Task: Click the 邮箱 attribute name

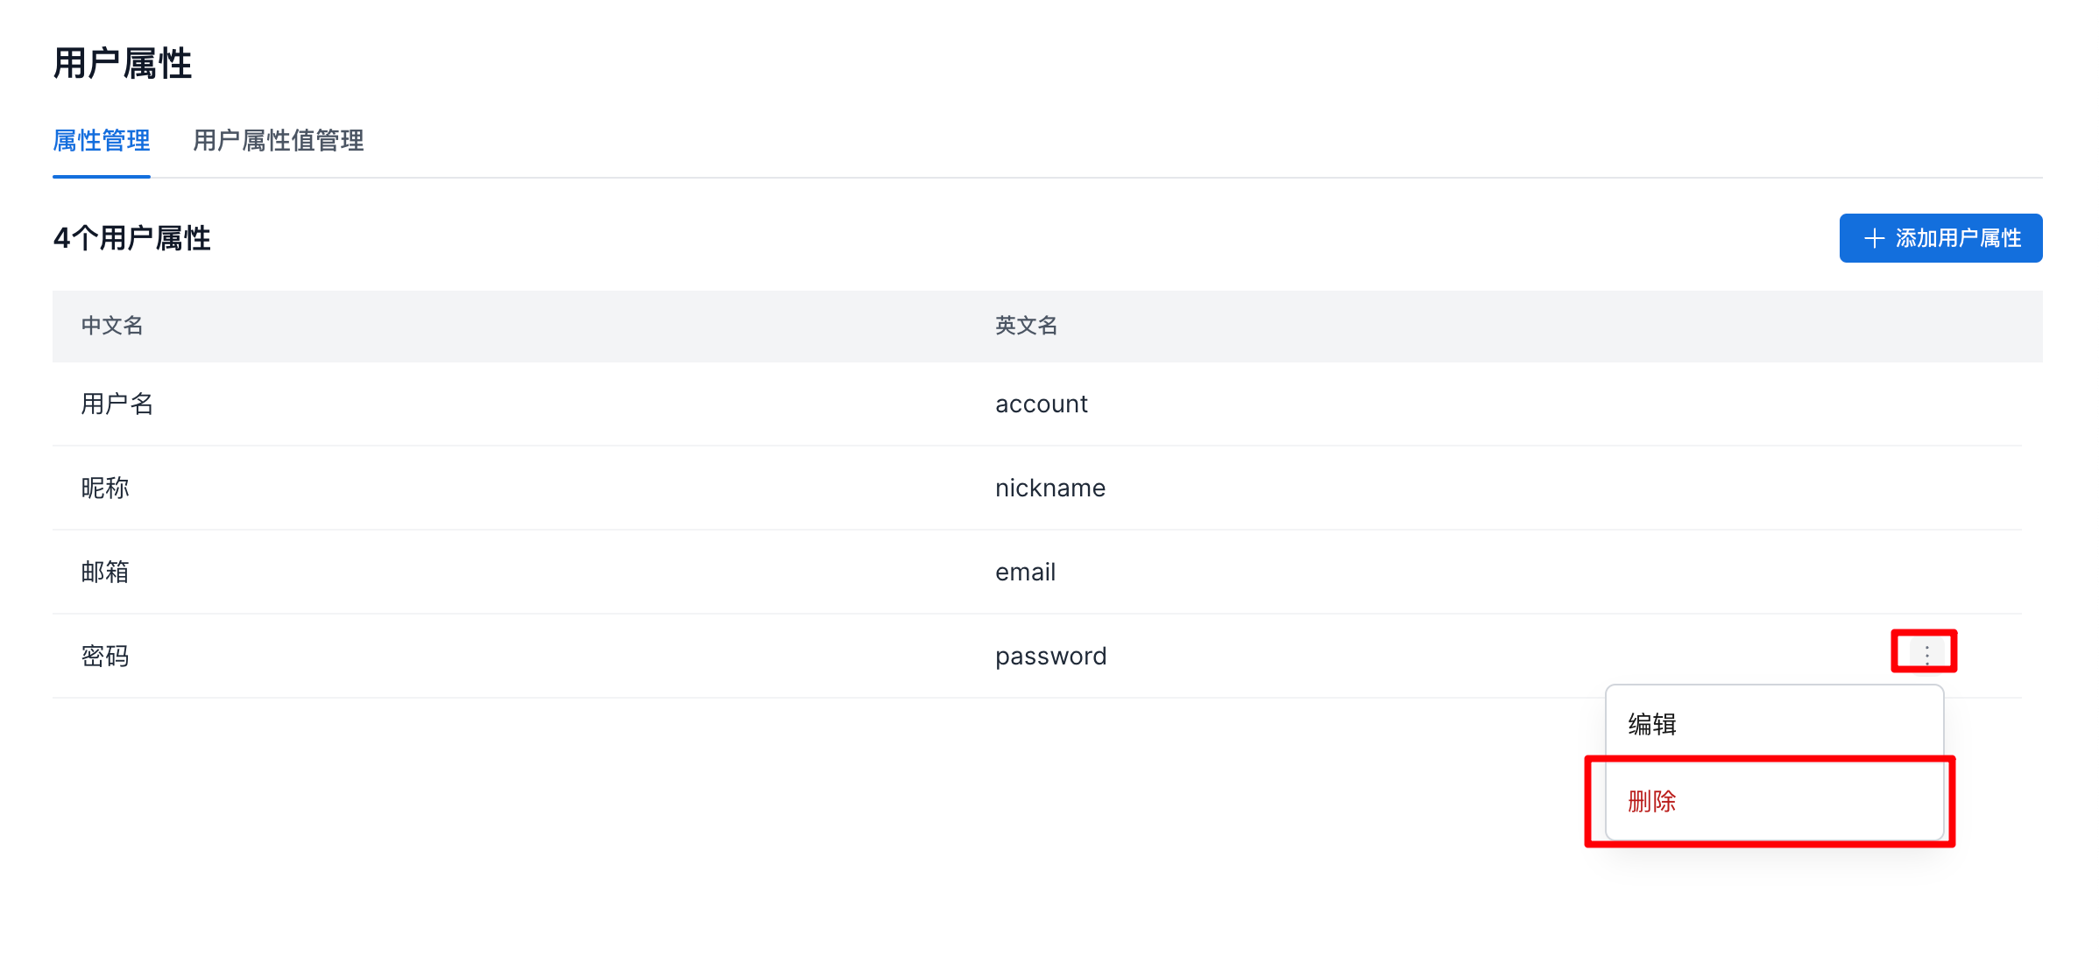Action: point(105,572)
